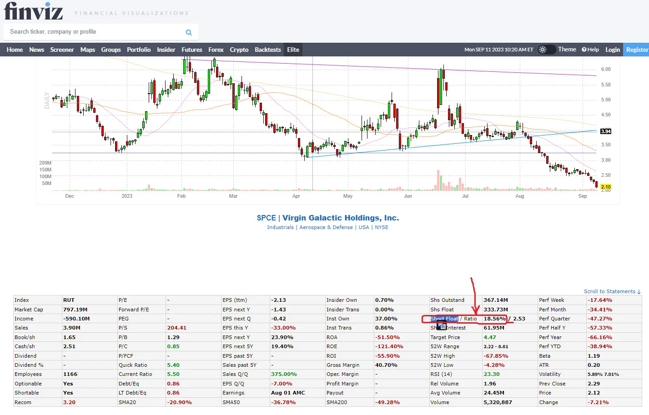Go to the Screener page
This screenshot has height=415, width=649.
click(62, 50)
